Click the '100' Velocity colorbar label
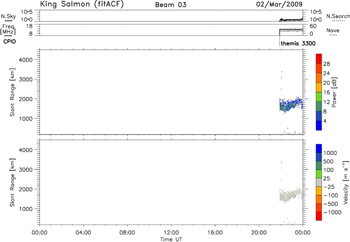 coord(329,170)
